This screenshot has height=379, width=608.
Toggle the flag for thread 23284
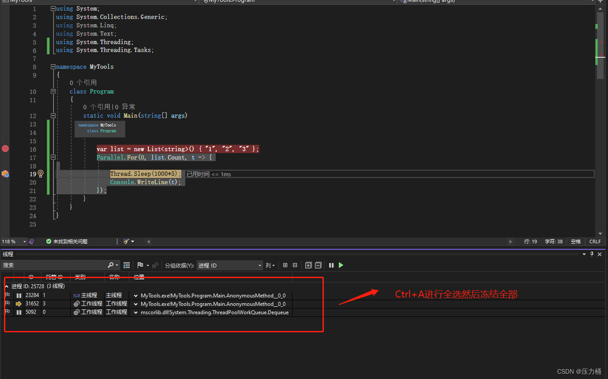click(x=7, y=296)
